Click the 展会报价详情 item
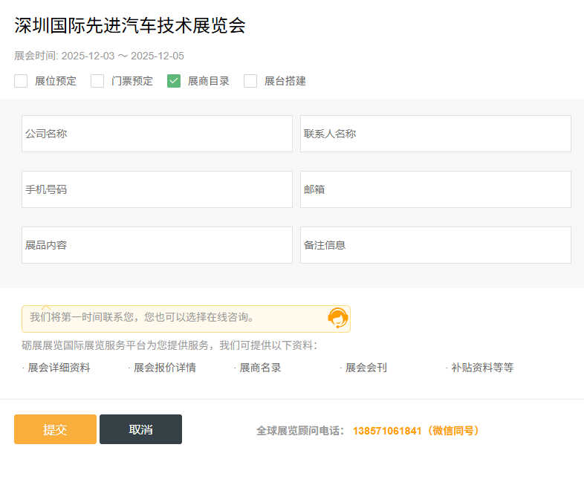584x482 pixels. [165, 368]
